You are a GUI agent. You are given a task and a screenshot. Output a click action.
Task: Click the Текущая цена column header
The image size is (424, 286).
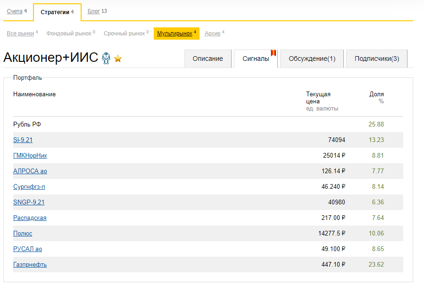click(x=318, y=98)
